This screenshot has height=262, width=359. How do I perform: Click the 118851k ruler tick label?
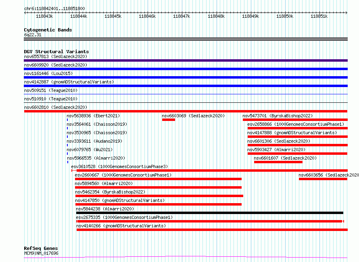click(x=319, y=16)
